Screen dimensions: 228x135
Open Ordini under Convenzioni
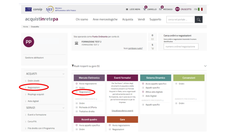click(182, 84)
